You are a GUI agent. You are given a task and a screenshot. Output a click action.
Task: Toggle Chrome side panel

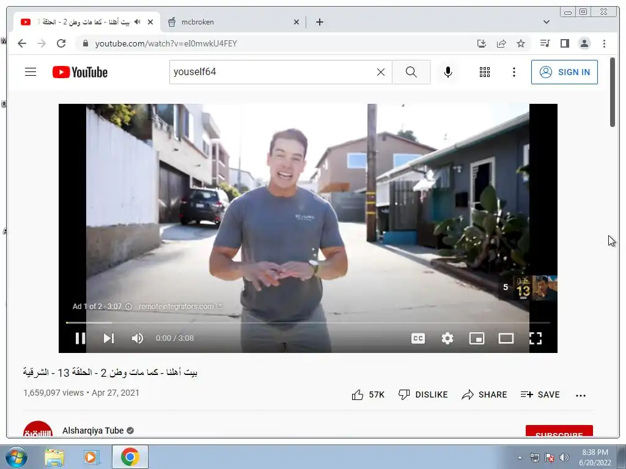(564, 43)
